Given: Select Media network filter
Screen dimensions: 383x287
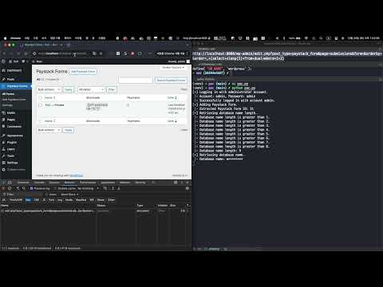Looking at the screenshot, I should point(69,200).
